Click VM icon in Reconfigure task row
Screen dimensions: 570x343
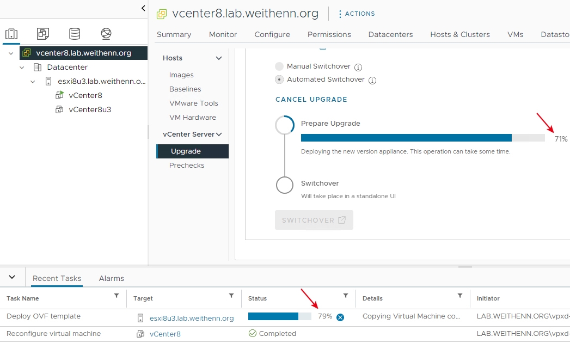[x=140, y=334]
